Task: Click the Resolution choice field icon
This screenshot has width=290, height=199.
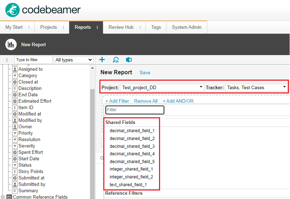Action: point(15,140)
